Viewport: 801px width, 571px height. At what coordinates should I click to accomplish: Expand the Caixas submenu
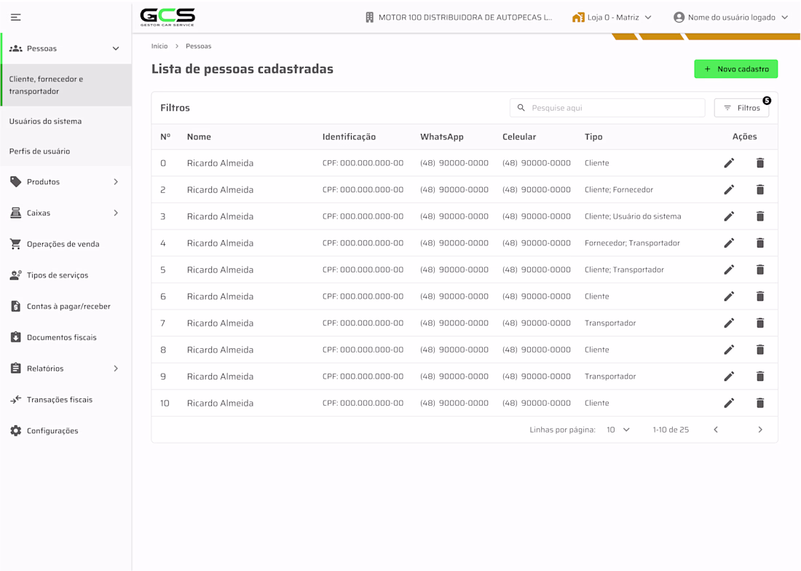pos(116,213)
